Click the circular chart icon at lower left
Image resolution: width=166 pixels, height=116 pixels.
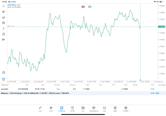pos(4,73)
